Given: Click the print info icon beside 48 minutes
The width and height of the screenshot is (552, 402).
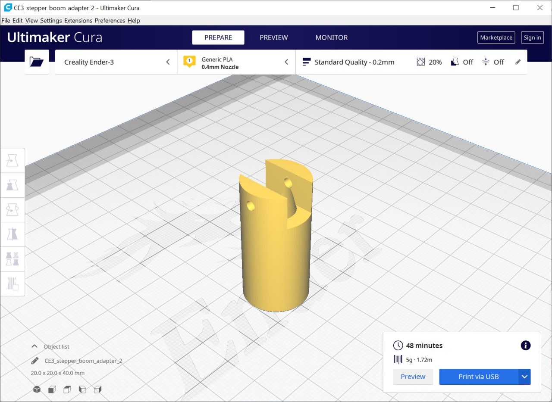Looking at the screenshot, I should pyautogui.click(x=525, y=346).
